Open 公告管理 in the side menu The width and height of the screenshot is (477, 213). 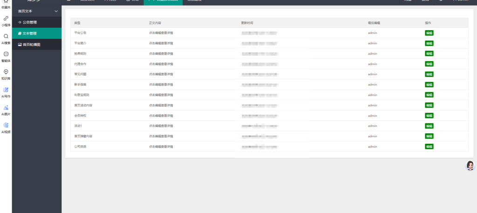36,22
